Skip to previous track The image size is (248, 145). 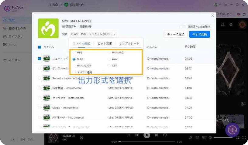pos(137,135)
